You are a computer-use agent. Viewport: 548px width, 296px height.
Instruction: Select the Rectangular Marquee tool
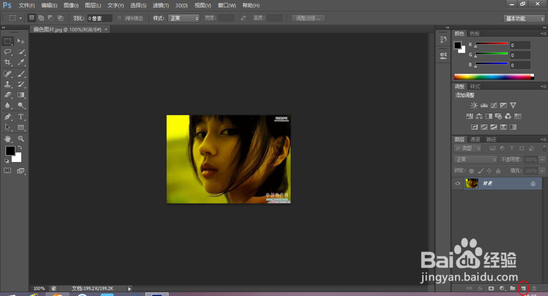tap(8, 41)
